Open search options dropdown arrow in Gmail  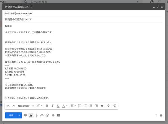137,2
